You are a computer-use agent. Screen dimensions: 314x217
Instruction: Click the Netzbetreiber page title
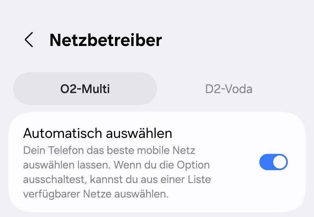click(106, 40)
